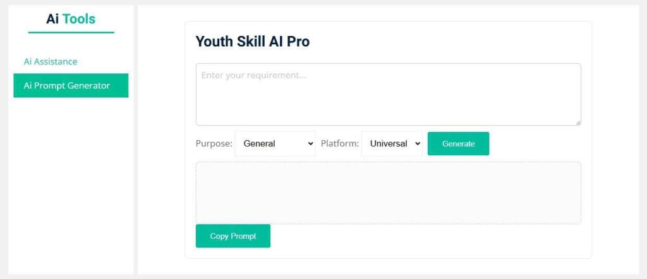
Task: Click the word Universal in Platform selector
Action: click(x=389, y=144)
